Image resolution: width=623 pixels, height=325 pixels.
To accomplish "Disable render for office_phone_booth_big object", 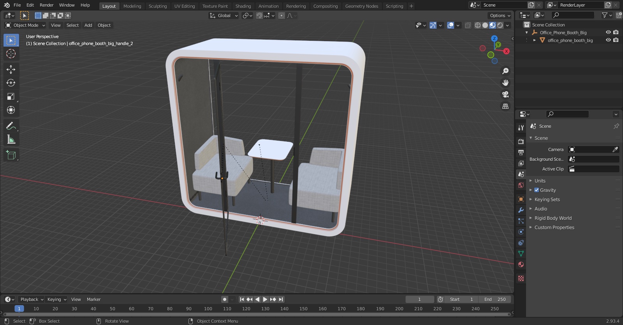I will (616, 40).
